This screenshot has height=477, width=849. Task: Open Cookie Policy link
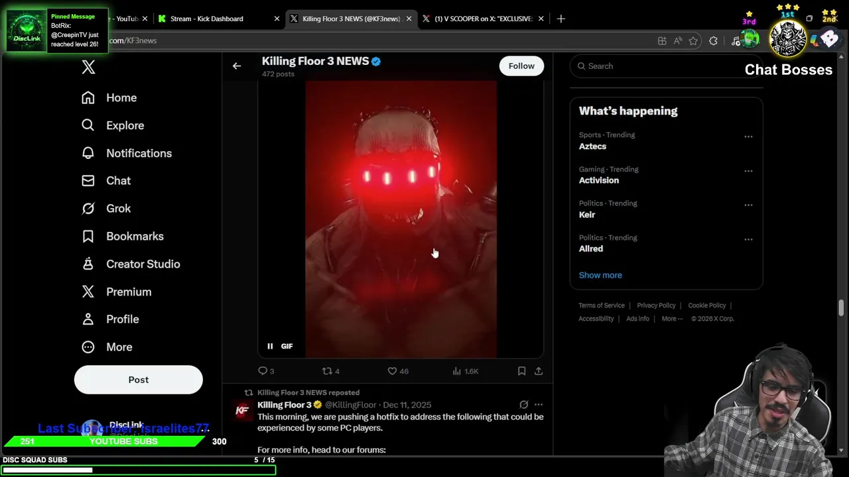(707, 305)
